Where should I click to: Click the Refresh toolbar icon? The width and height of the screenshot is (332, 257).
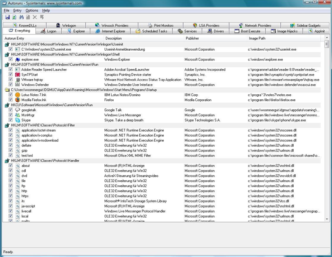pyautogui.click(x=14, y=17)
